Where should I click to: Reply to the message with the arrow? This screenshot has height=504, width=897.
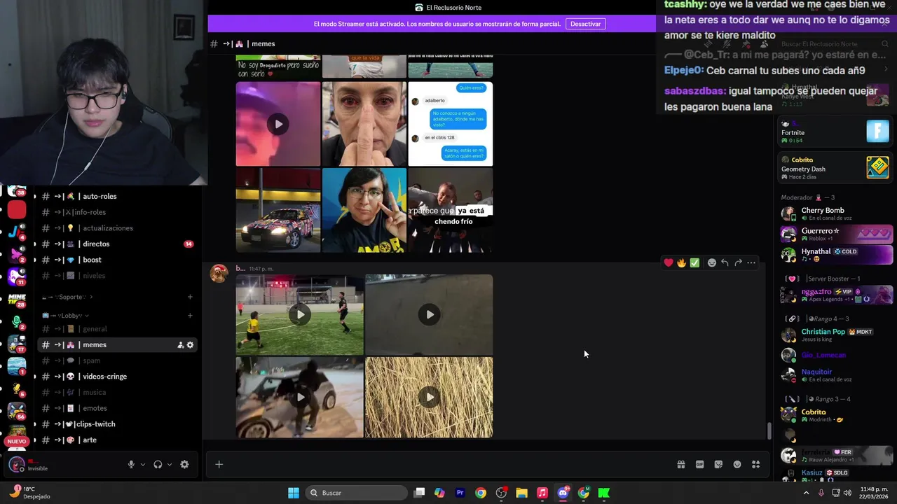pos(725,262)
